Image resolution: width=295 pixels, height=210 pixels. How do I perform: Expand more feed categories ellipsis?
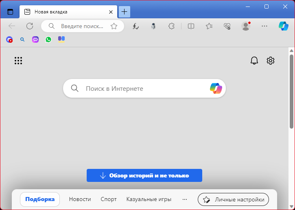pos(185,199)
